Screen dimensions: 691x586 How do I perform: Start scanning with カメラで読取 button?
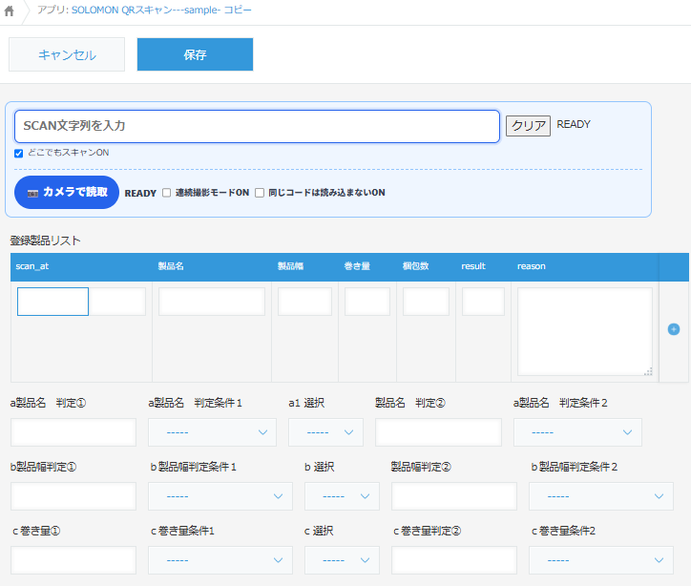pyautogui.click(x=67, y=193)
